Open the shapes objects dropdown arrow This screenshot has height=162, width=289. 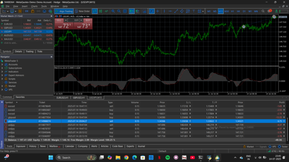(x=203, y=11)
